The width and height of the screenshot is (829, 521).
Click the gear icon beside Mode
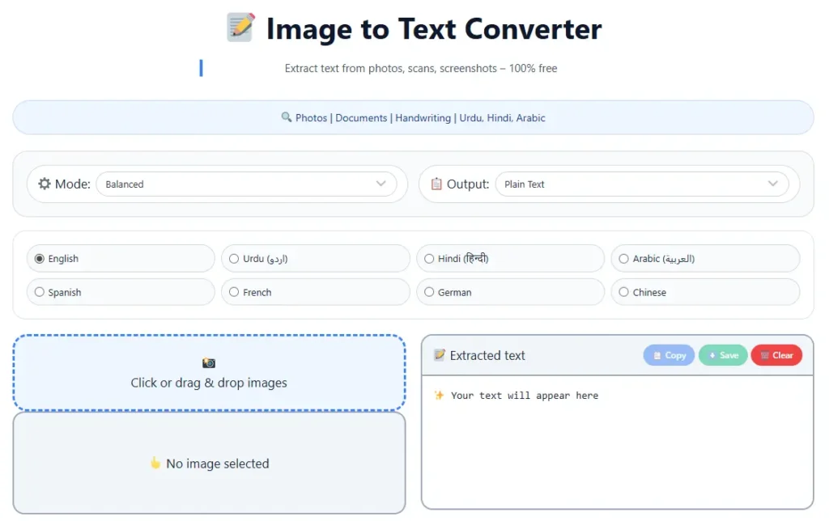tap(46, 184)
